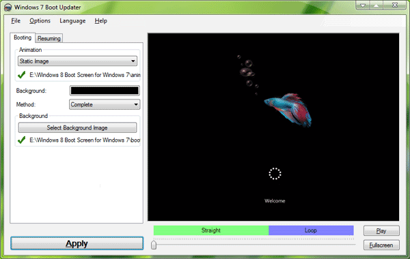410x259 pixels.
Task: Open the Options menu
Action: tap(40, 21)
